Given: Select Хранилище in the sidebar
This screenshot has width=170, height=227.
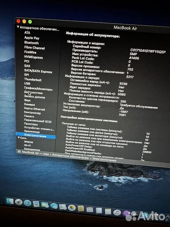Looking at the screenshot, I should click(x=32, y=132).
